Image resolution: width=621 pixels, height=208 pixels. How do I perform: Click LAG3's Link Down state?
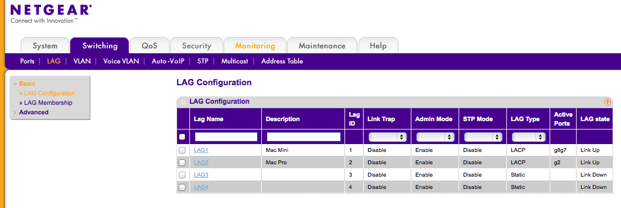[593, 175]
